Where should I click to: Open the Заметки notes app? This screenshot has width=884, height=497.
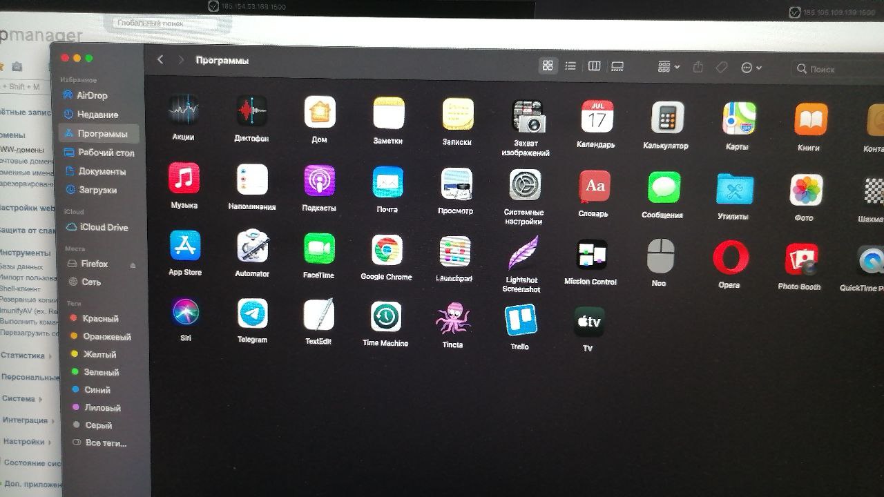coord(389,113)
